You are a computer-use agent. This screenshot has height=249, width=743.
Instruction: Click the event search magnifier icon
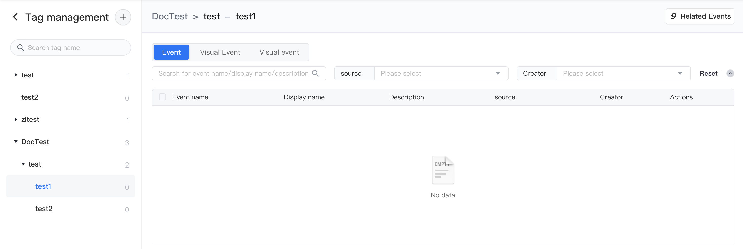coord(316,73)
